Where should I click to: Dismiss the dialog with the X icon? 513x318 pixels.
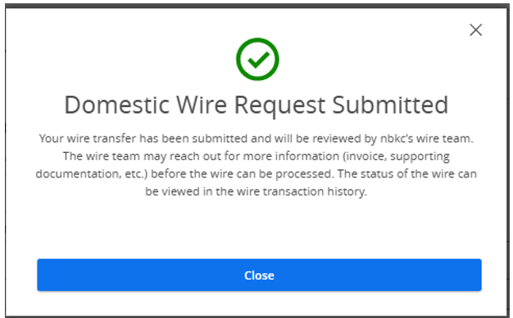[475, 30]
